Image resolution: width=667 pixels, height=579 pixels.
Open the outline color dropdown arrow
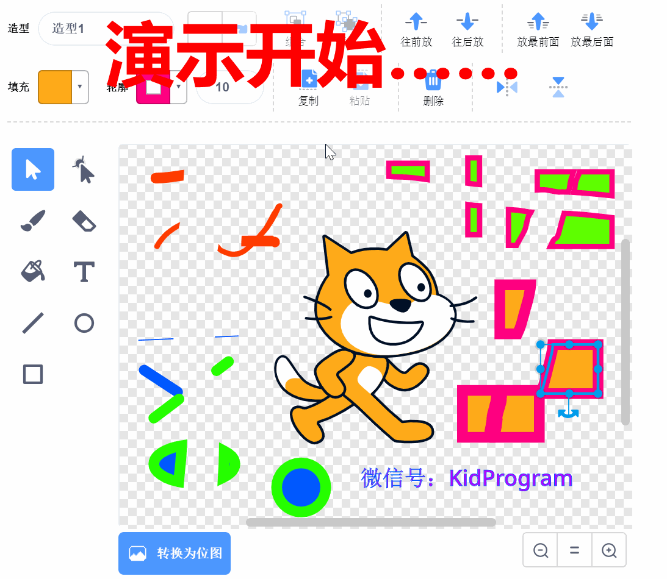click(179, 87)
